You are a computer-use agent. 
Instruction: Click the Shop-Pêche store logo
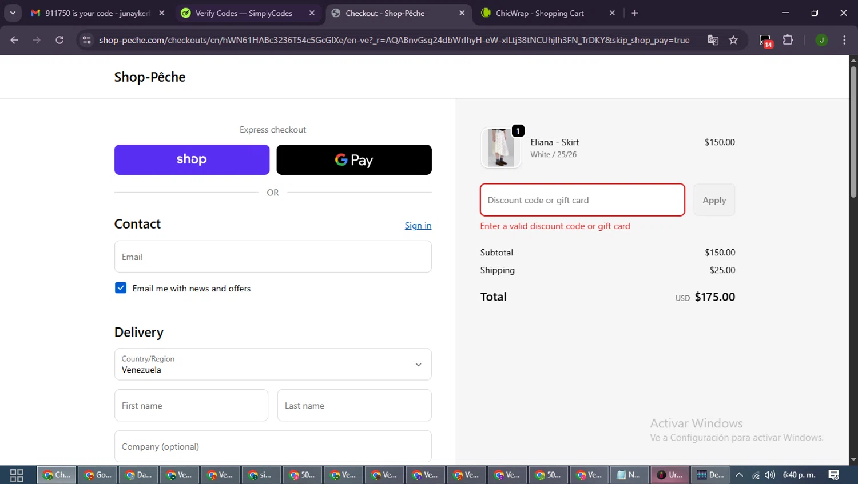[x=150, y=77]
